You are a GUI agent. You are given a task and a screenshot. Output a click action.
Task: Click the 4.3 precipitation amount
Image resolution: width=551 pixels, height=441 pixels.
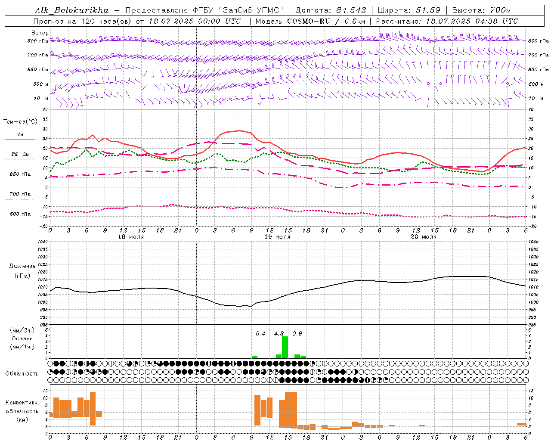pyautogui.click(x=279, y=334)
